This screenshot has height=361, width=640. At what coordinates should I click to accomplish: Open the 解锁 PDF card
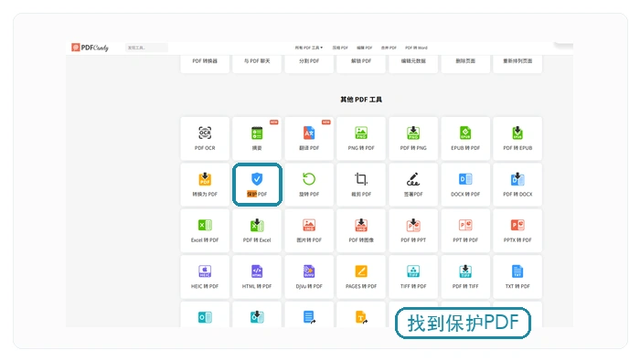(x=361, y=64)
